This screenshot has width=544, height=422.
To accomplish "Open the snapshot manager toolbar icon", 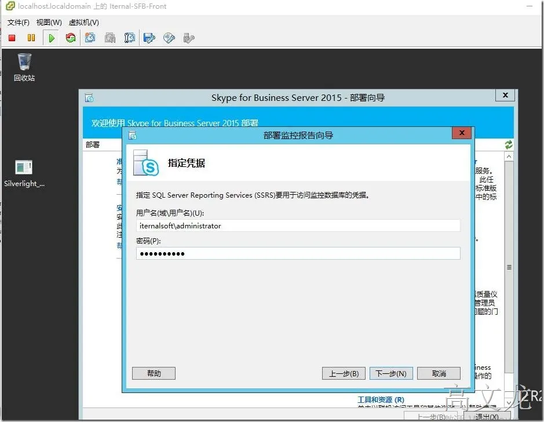I will tap(130, 38).
